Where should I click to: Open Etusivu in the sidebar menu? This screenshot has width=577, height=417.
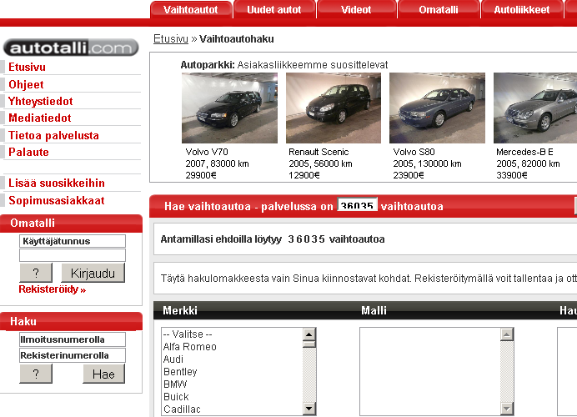(x=27, y=67)
